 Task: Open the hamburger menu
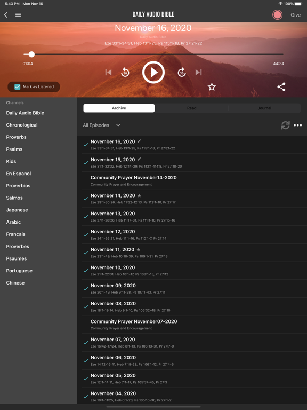[18, 15]
